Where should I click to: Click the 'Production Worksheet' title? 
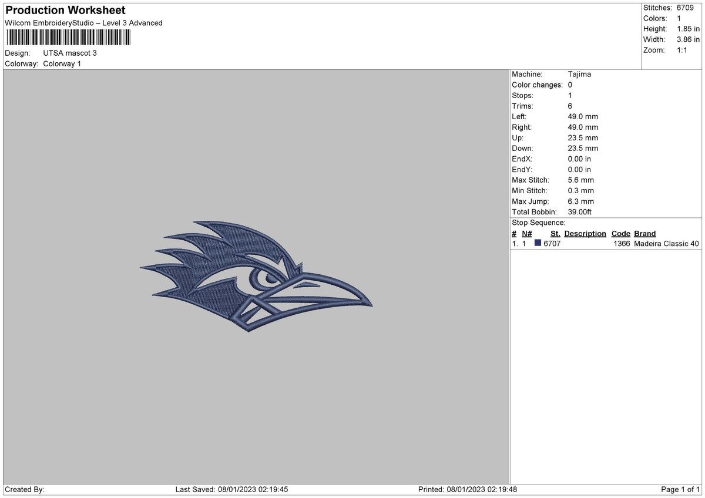(x=65, y=11)
